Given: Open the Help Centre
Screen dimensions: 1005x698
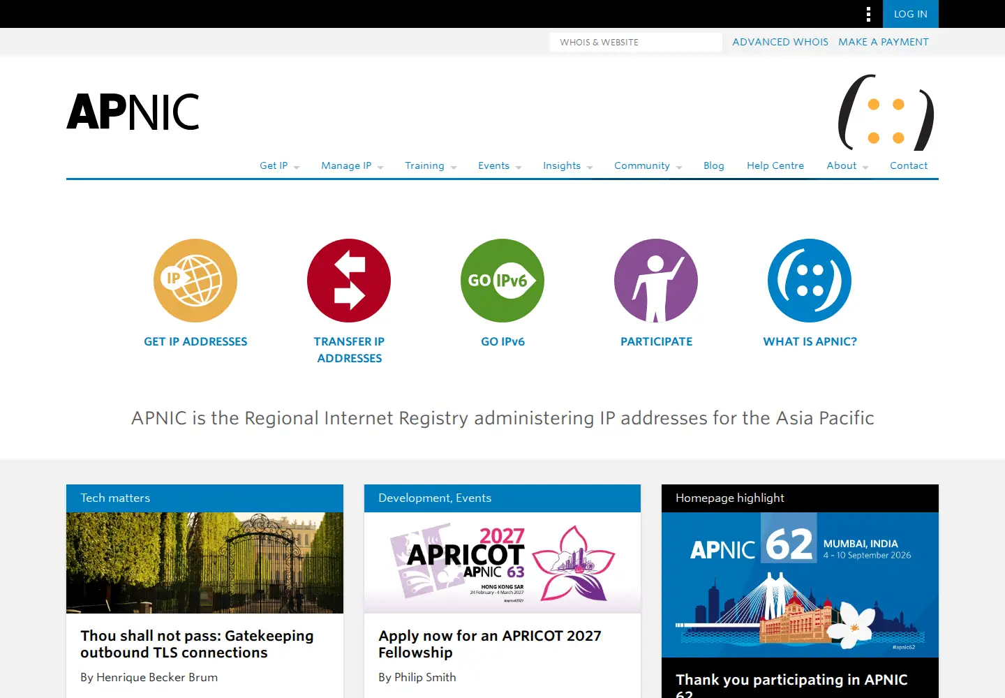Looking at the screenshot, I should [x=775, y=165].
